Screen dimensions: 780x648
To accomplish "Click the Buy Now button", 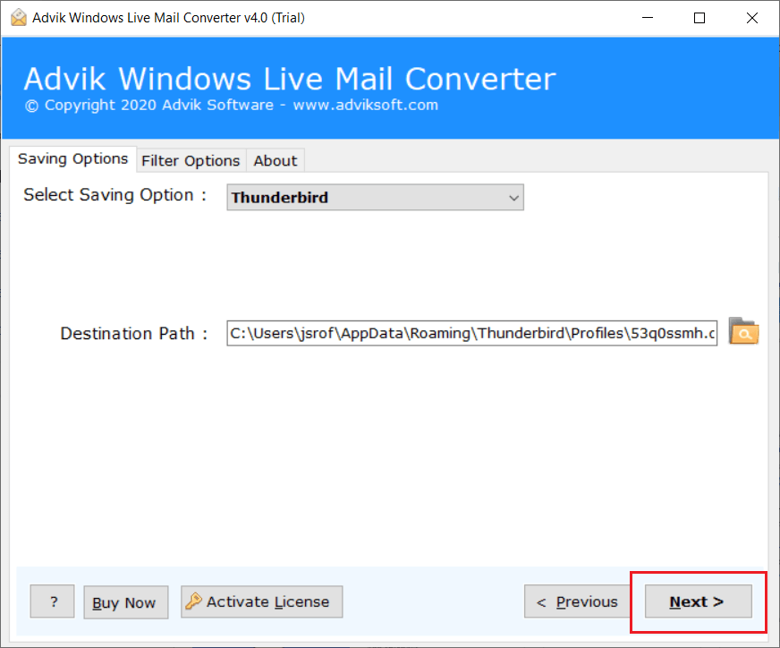I will pyautogui.click(x=126, y=602).
